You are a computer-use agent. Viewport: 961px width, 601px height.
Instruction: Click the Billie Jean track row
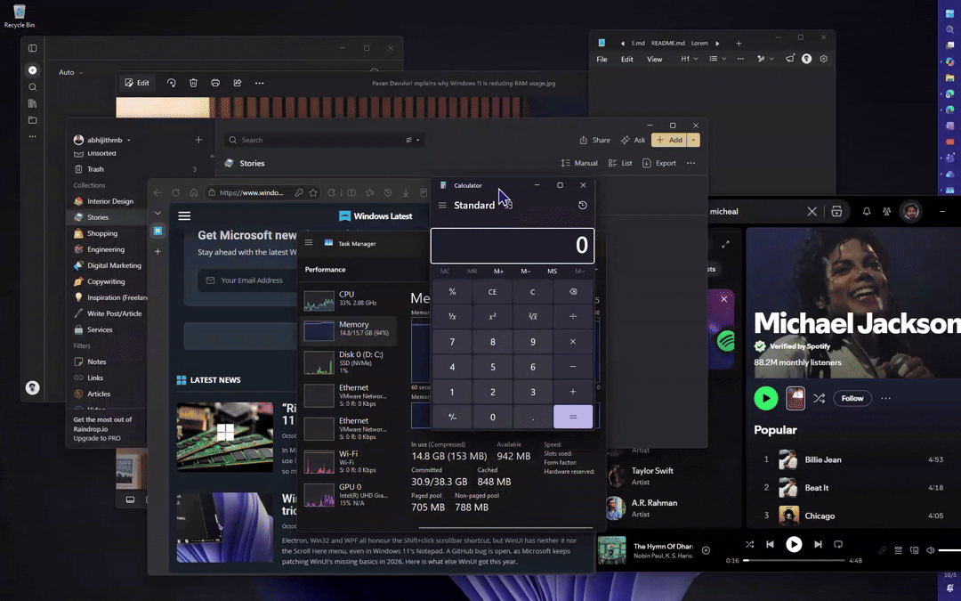pyautogui.click(x=853, y=459)
